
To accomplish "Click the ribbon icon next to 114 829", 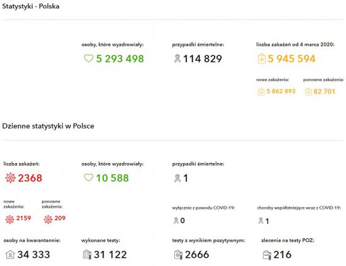I will (177, 58).
